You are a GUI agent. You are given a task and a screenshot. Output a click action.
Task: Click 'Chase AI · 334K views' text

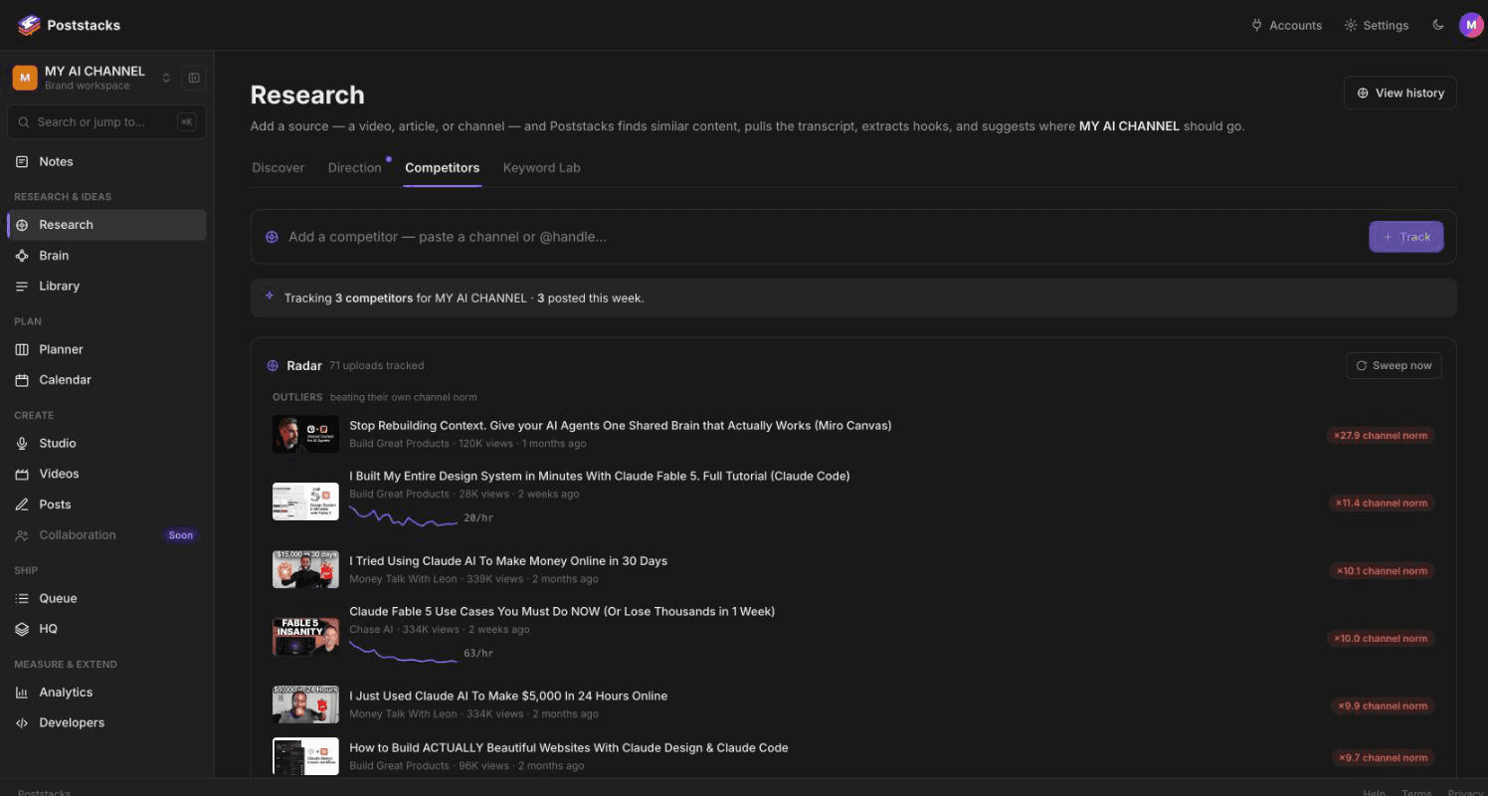click(404, 630)
